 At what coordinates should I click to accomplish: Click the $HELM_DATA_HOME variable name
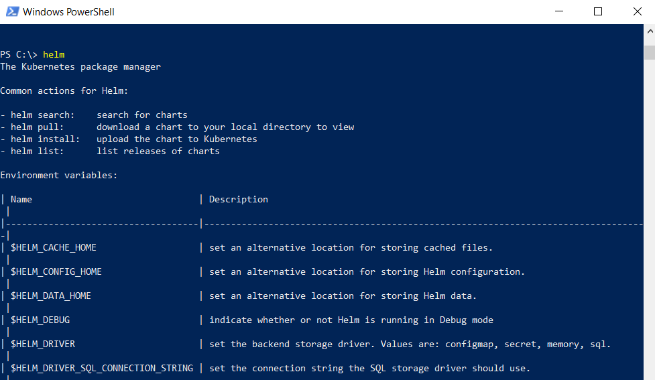click(x=50, y=296)
